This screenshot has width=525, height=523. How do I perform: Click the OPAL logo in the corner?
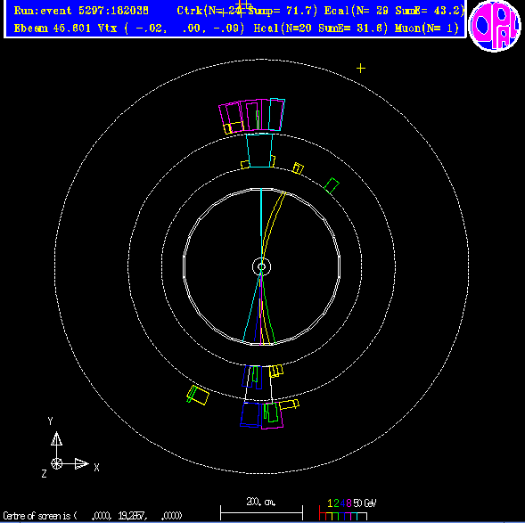click(495, 26)
